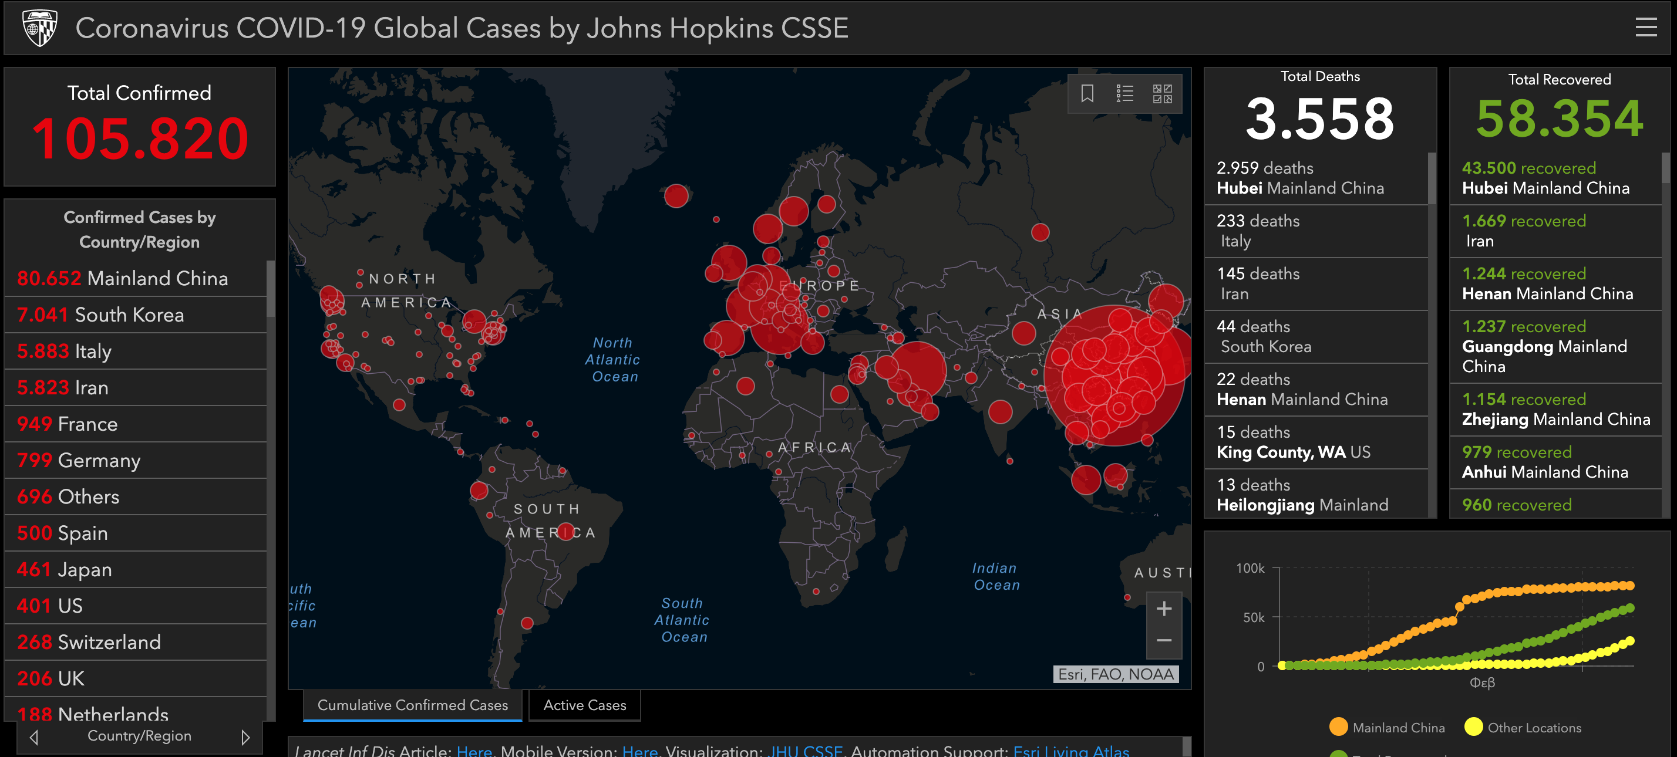This screenshot has width=1677, height=757.
Task: Open the map legend list icon
Action: [1124, 94]
